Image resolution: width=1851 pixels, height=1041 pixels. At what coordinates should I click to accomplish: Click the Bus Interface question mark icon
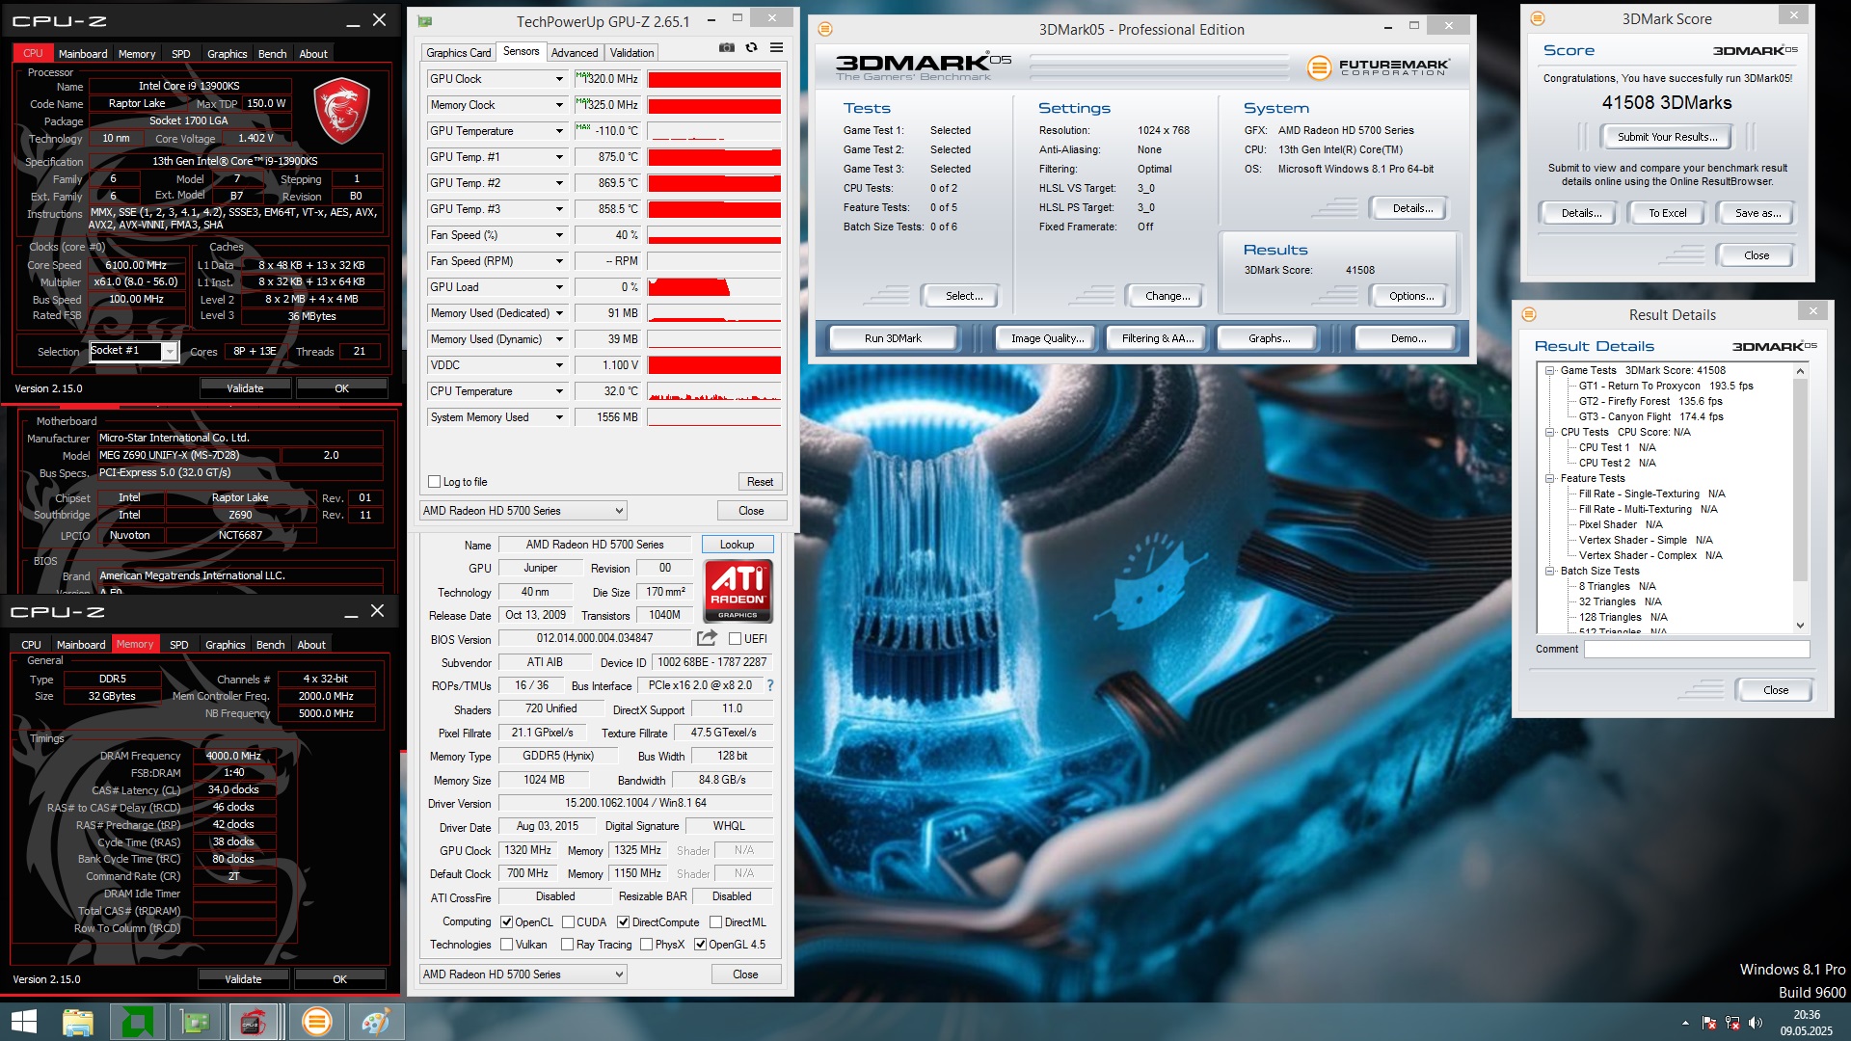769,685
